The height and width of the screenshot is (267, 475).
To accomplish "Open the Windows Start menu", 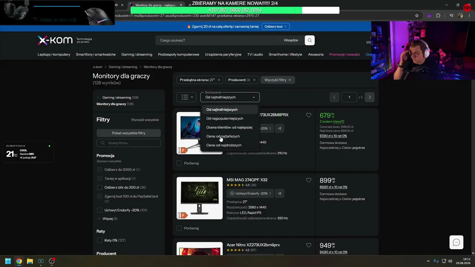I will point(8,261).
